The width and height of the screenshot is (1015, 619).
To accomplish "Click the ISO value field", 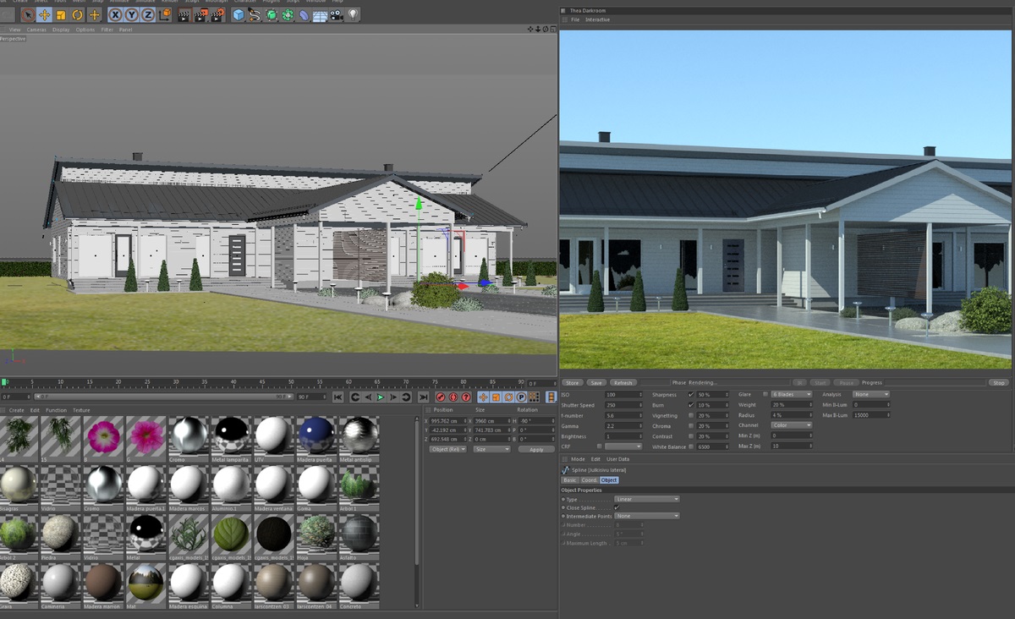I will coord(623,395).
